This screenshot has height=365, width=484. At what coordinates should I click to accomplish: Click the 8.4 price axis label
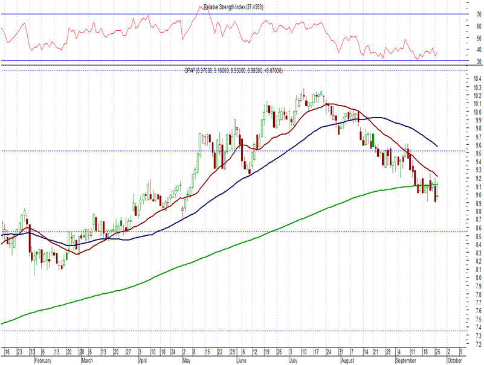pyautogui.click(x=479, y=244)
